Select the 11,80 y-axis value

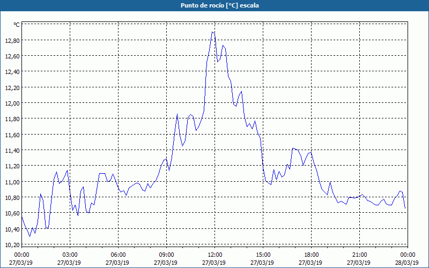click(x=12, y=119)
